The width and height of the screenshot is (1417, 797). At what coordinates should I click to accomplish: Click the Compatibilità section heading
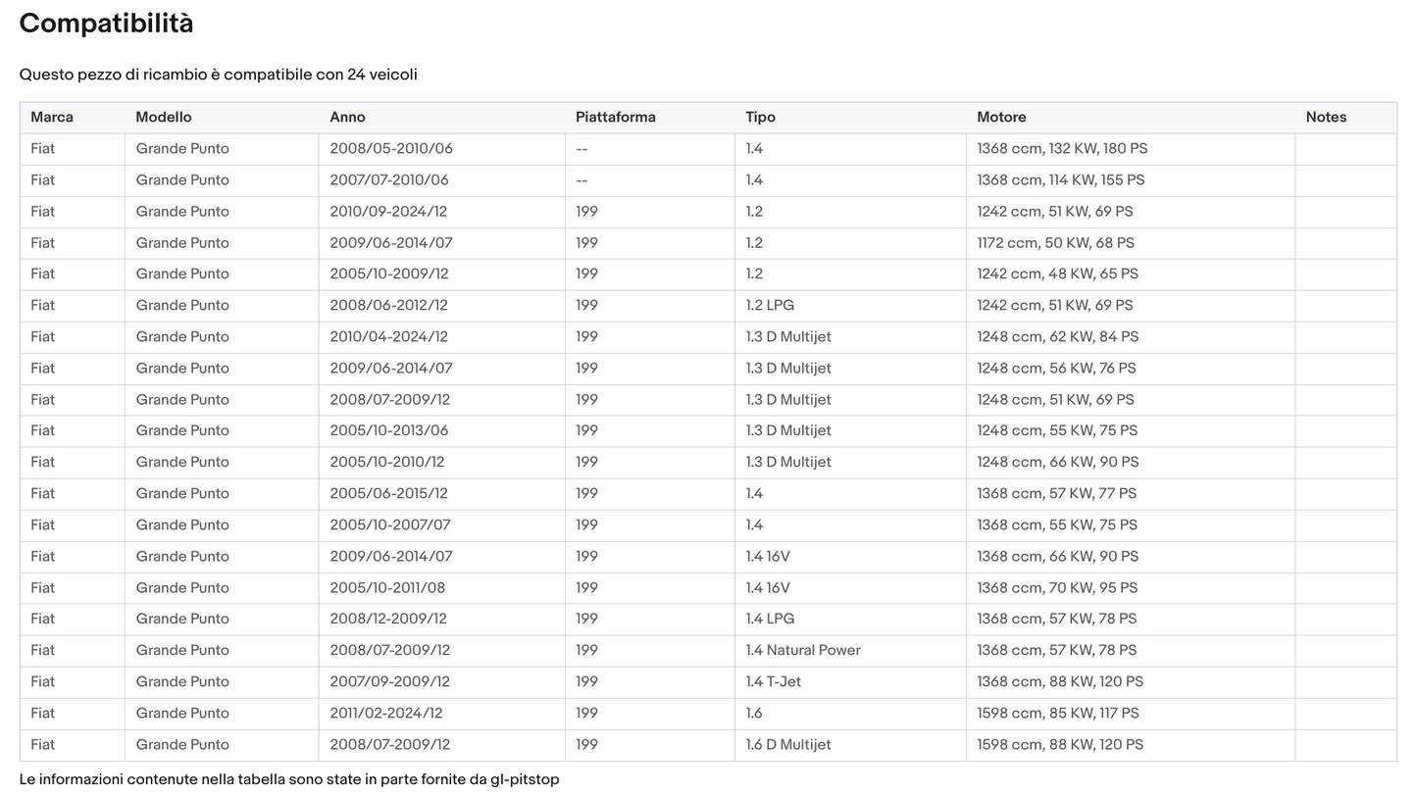click(106, 24)
